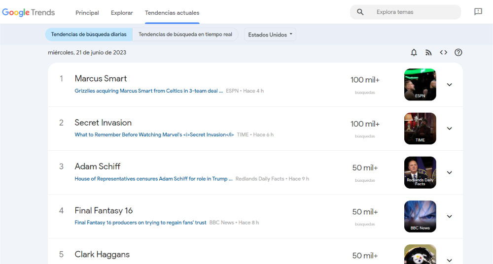
Task: Click the Clark Haggans trend title
Action: coord(102,254)
